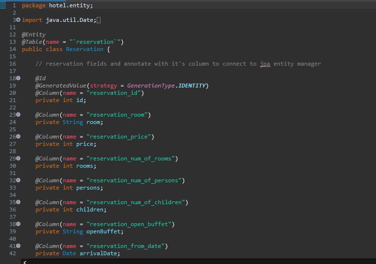Viewport: 376px width, 264px height.
Task: Click the "`reservation`" table name string
Action: [95, 42]
